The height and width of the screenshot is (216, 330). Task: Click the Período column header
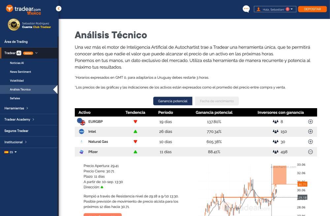[x=166, y=112]
